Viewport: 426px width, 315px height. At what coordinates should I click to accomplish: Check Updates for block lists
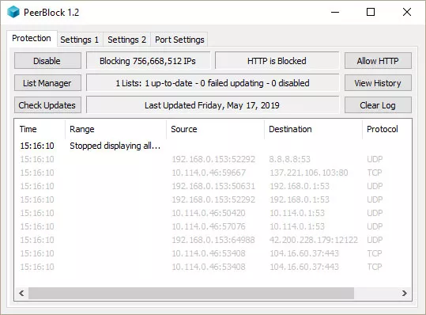47,105
